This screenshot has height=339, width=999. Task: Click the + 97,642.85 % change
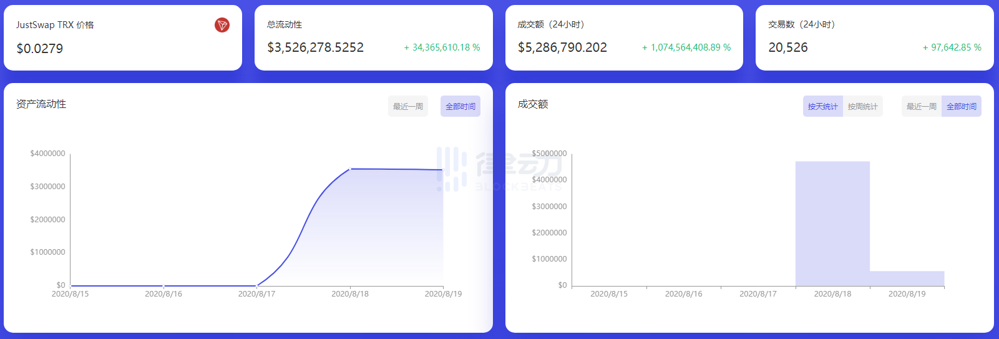(x=952, y=47)
